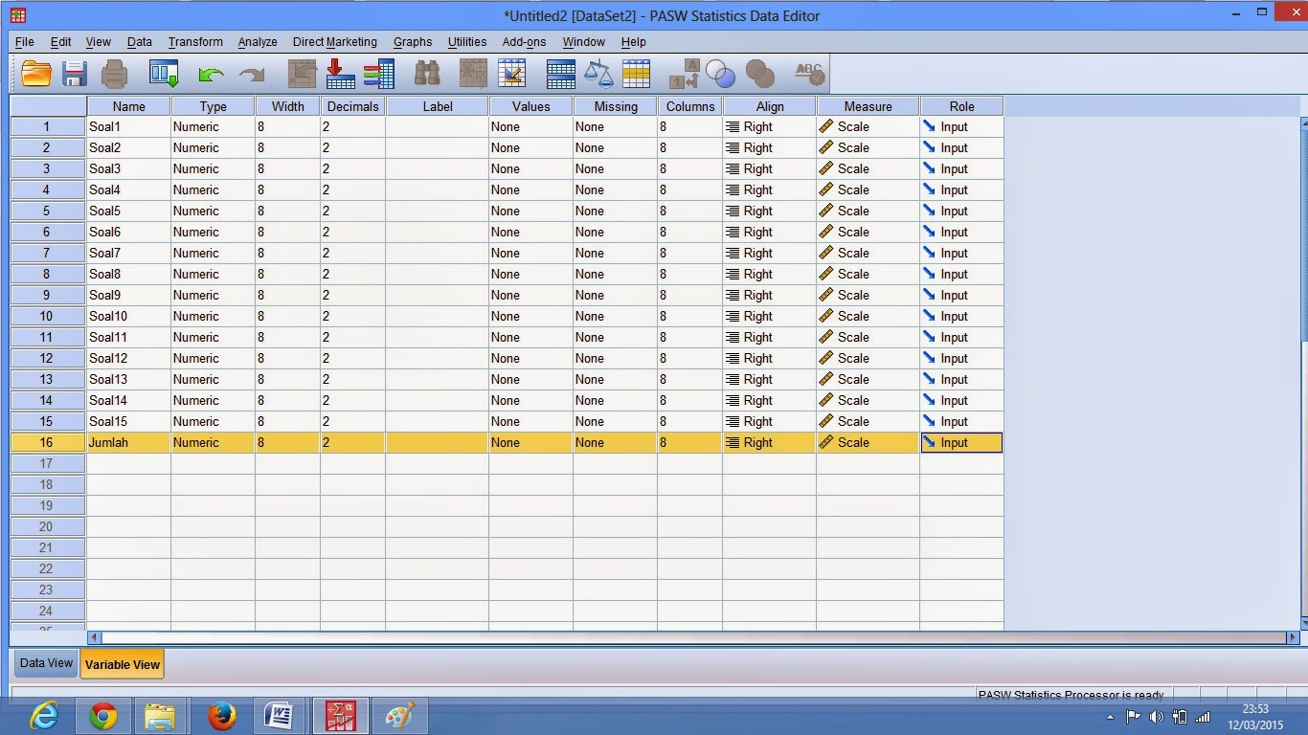Select row header number 16
The height and width of the screenshot is (735, 1308).
(x=48, y=442)
